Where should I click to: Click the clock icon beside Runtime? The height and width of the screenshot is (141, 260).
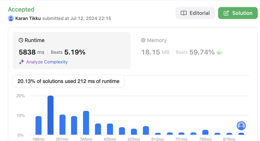[21, 40]
